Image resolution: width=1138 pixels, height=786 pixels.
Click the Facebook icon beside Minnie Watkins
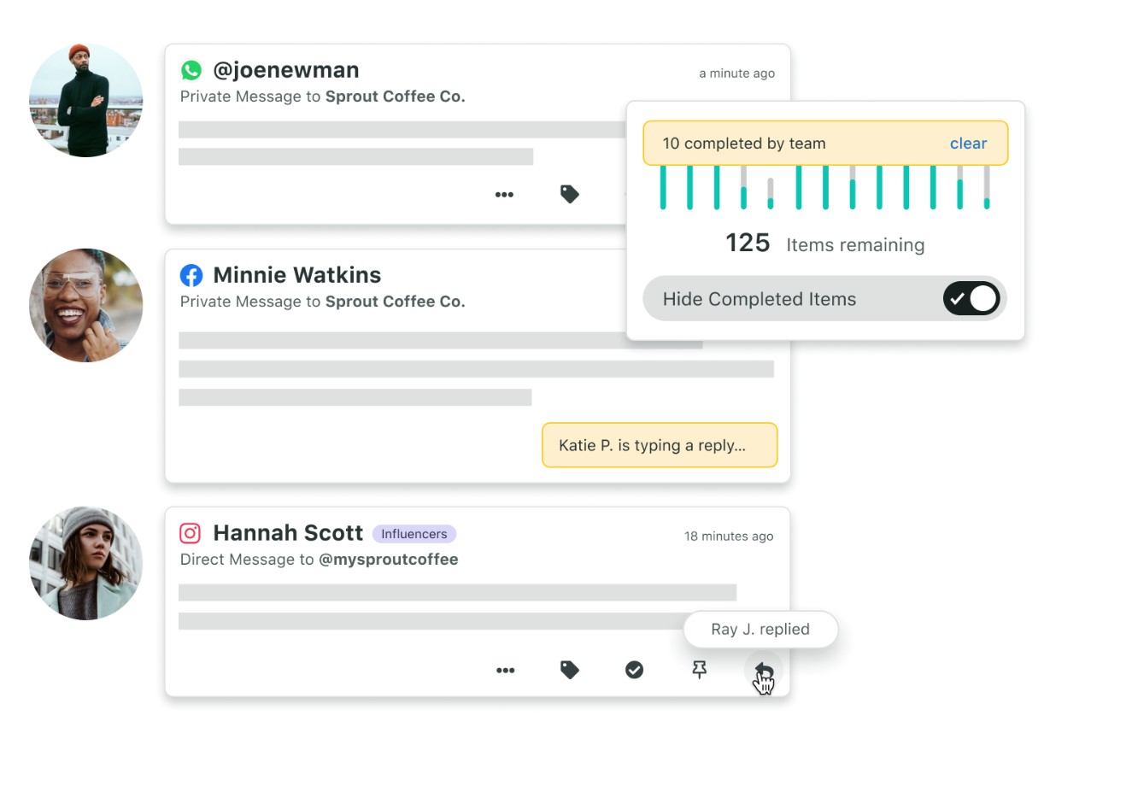pos(191,275)
